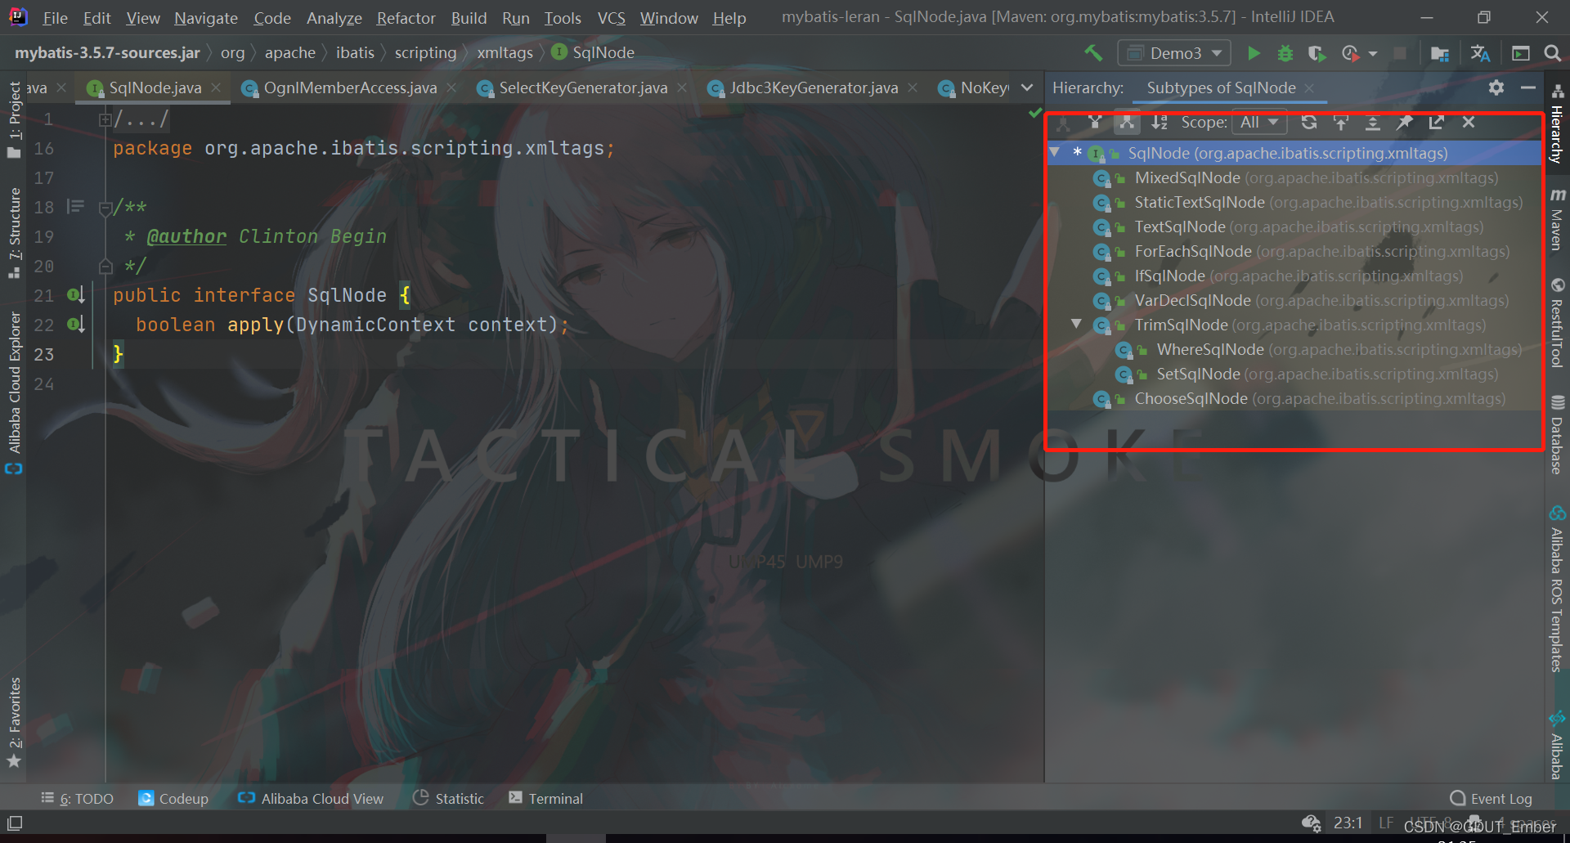Viewport: 1570px width, 843px height.
Task: Click the greyed-out Class Hierarchy icon
Action: (x=1063, y=123)
